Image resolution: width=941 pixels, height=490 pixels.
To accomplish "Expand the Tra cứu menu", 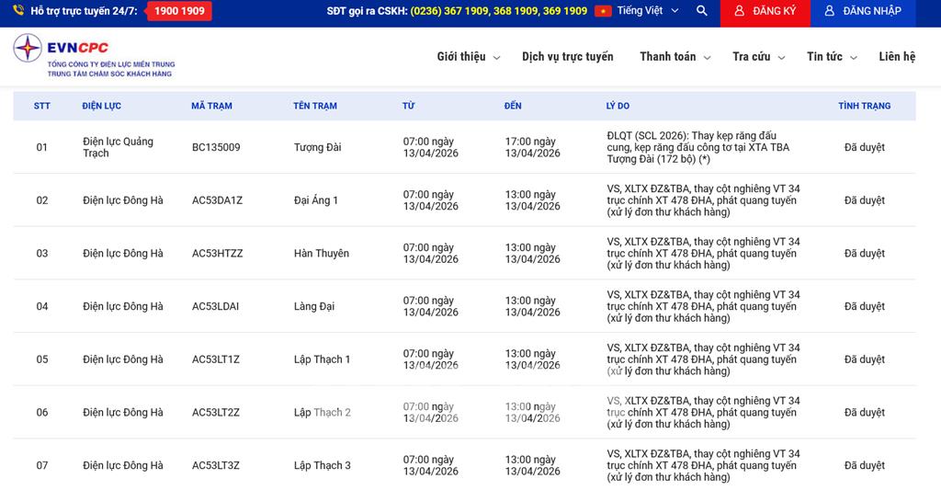I will point(758,57).
